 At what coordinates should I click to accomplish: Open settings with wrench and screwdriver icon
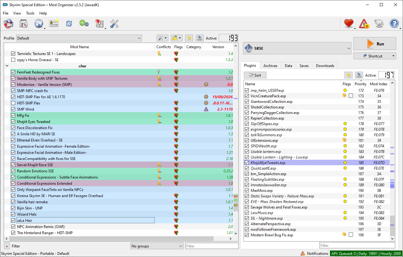[x=114, y=23]
